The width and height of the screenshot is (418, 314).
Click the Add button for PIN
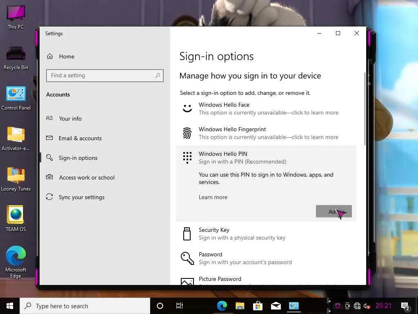[334, 211]
